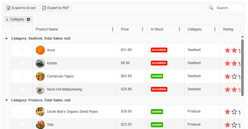The image size is (248, 129).
Task: Toggle sort direction arrow on Category chip
Action: (7, 19)
